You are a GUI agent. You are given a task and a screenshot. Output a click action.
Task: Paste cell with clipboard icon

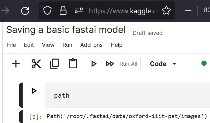73,63
